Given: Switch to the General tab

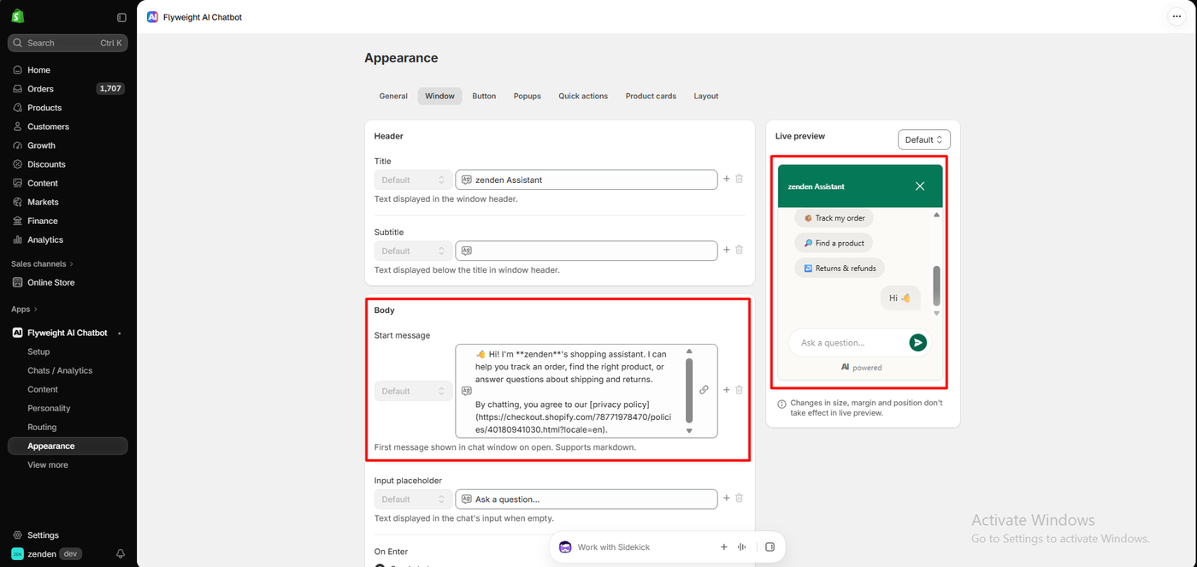Looking at the screenshot, I should [x=393, y=96].
